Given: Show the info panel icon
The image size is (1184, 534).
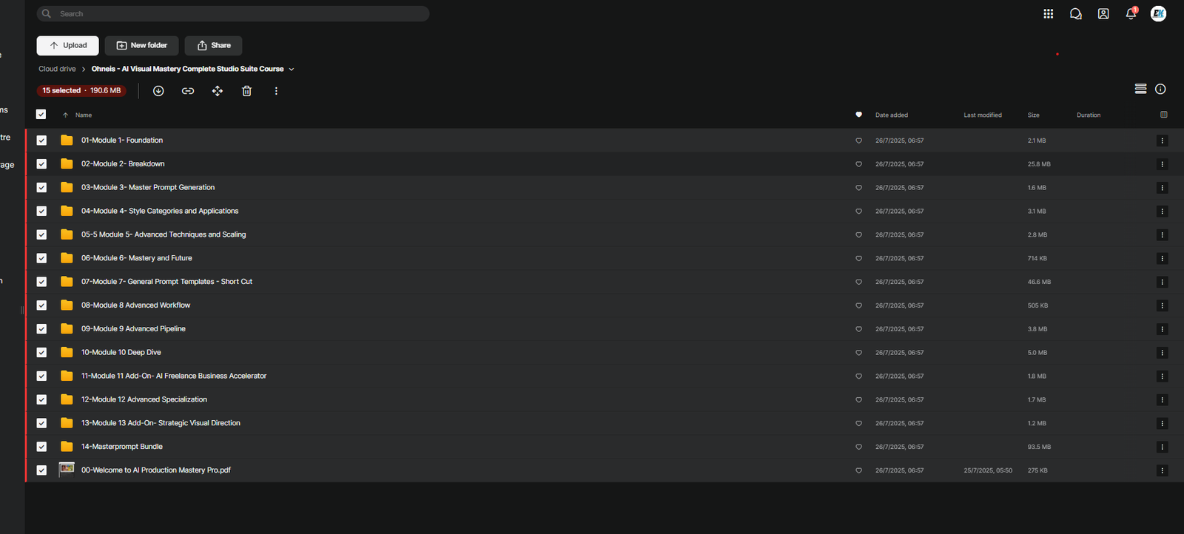Looking at the screenshot, I should coord(1160,89).
